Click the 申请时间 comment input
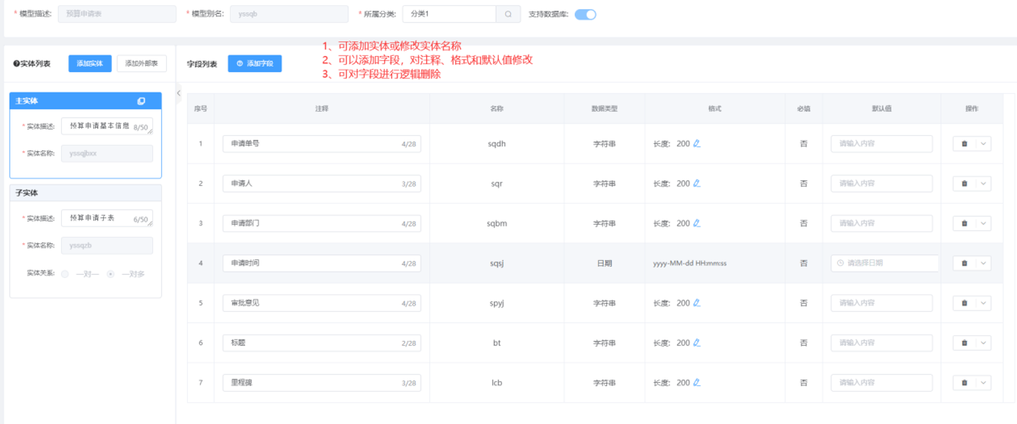The image size is (1017, 424). tap(322, 263)
